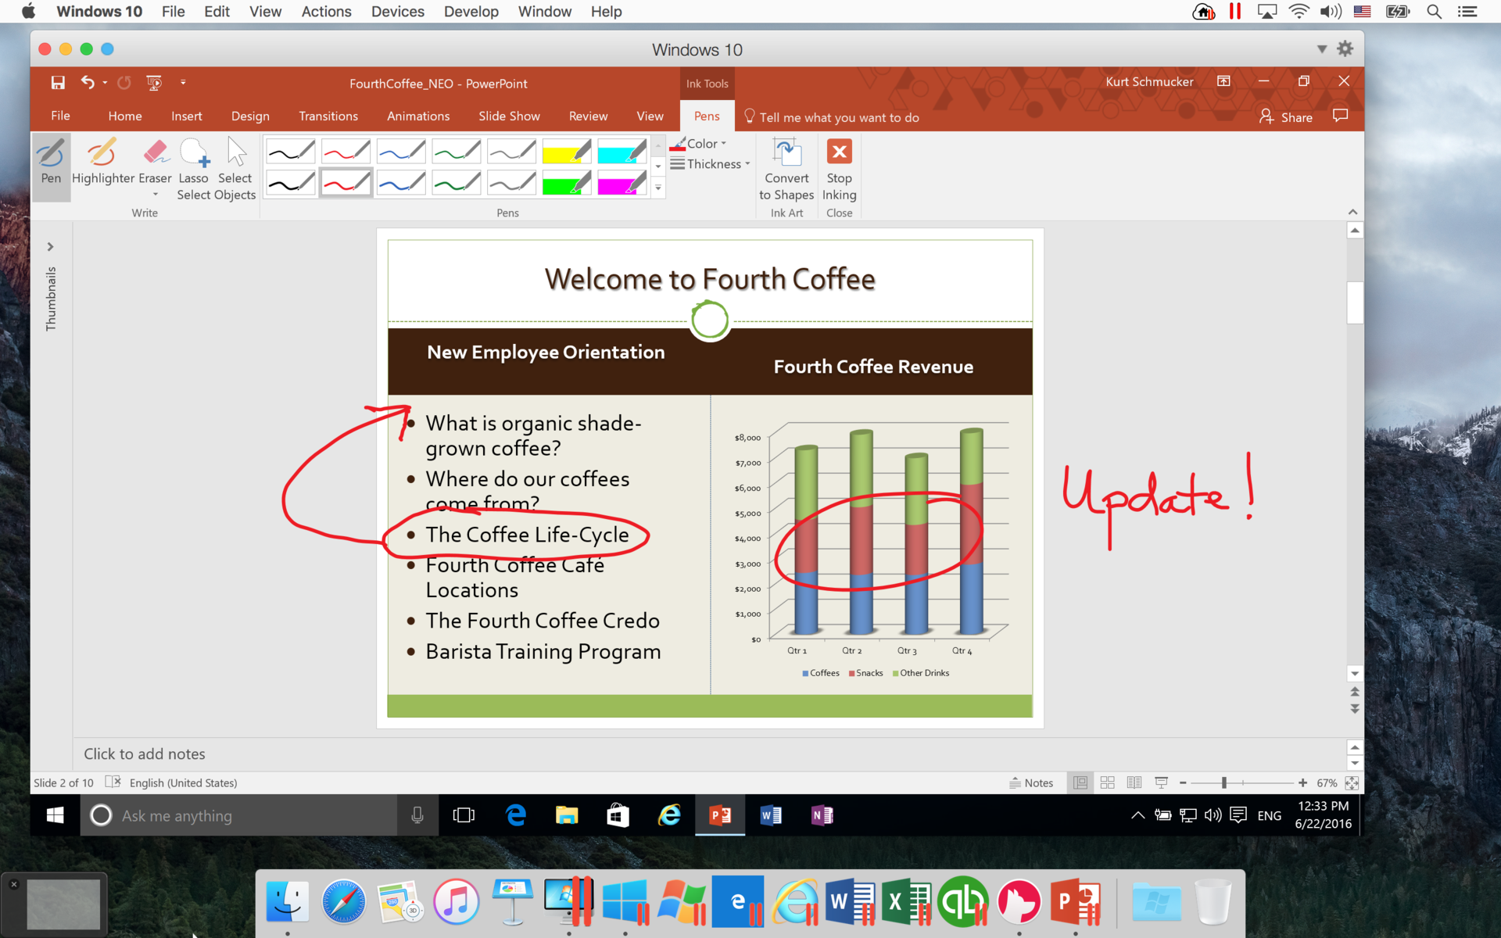Open PowerPoint from the Windows taskbar
This screenshot has height=938, width=1501.
click(720, 815)
